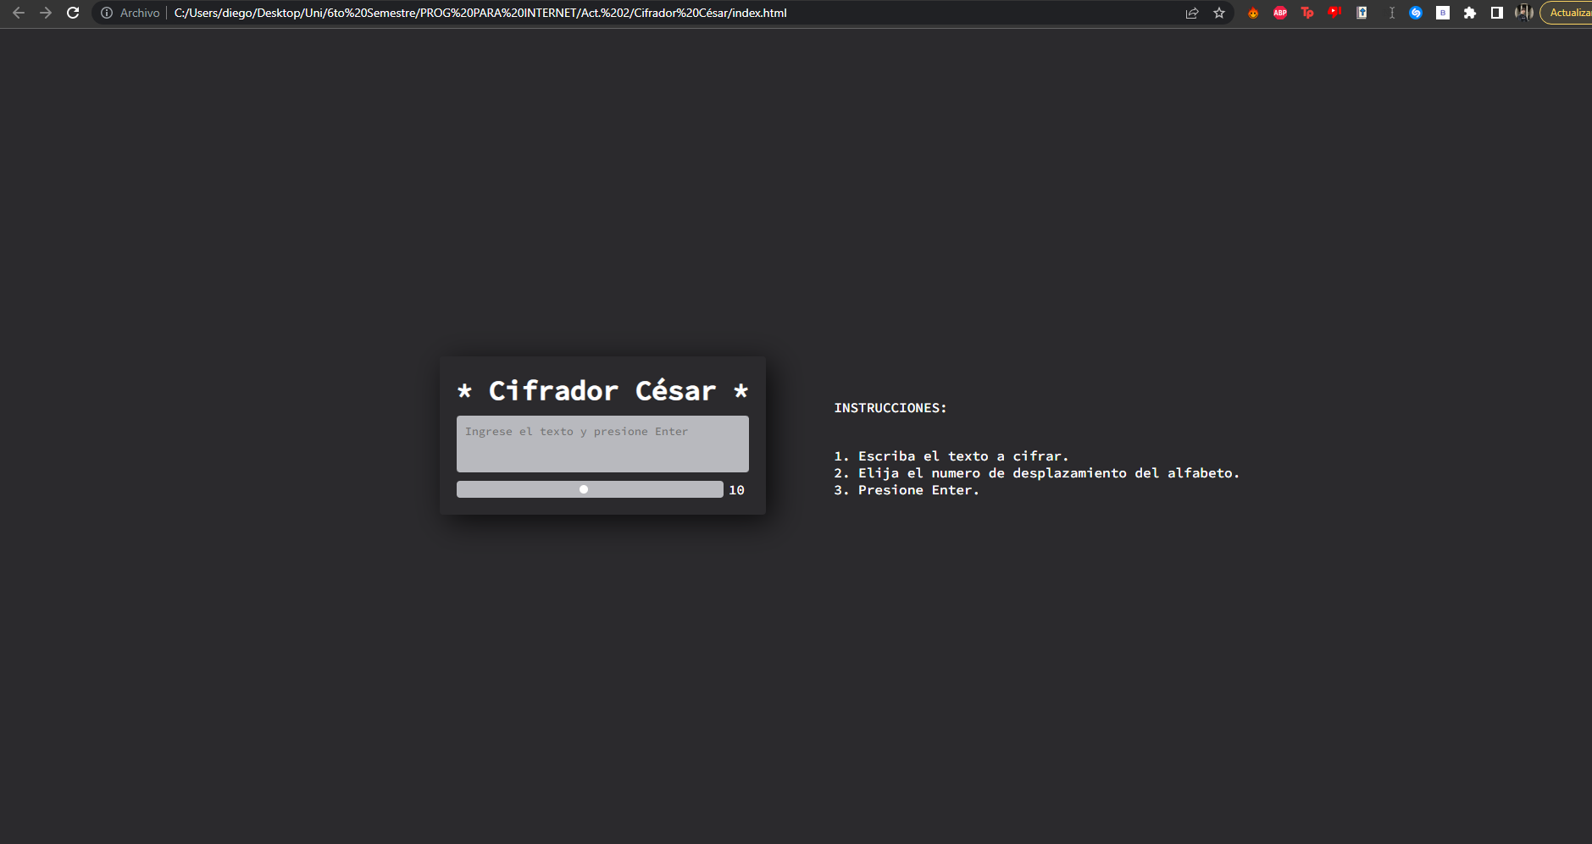Screen dimensions: 1592x844
Task: Open the browser profile avatar menu
Action: (x=1524, y=13)
